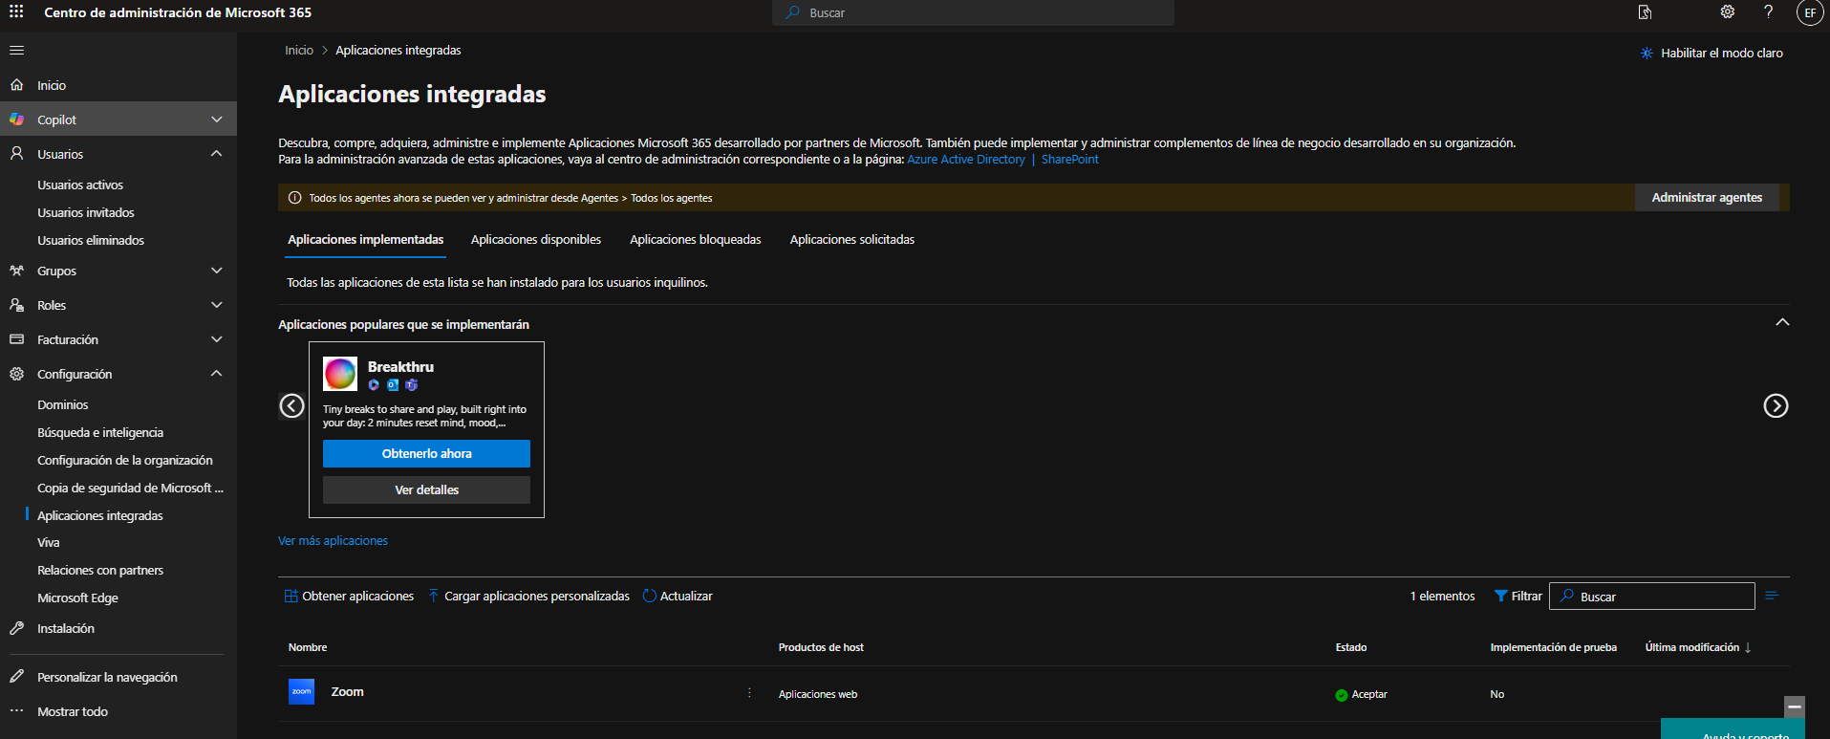Show the previous popular app with left arrow
Viewport: 1830px width, 739px height.
tap(292, 406)
